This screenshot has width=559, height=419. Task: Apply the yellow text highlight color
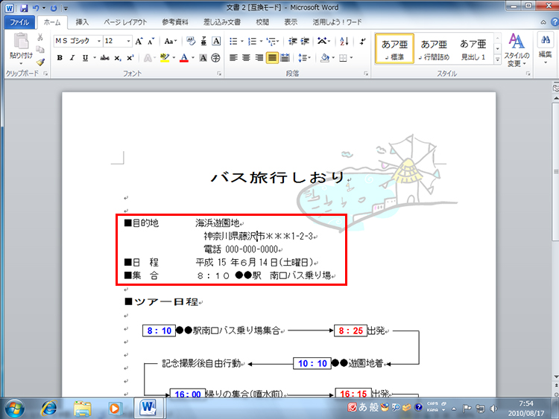coord(165,57)
